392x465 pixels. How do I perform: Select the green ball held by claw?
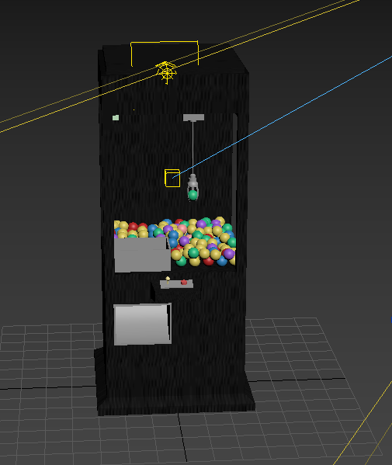click(x=193, y=195)
